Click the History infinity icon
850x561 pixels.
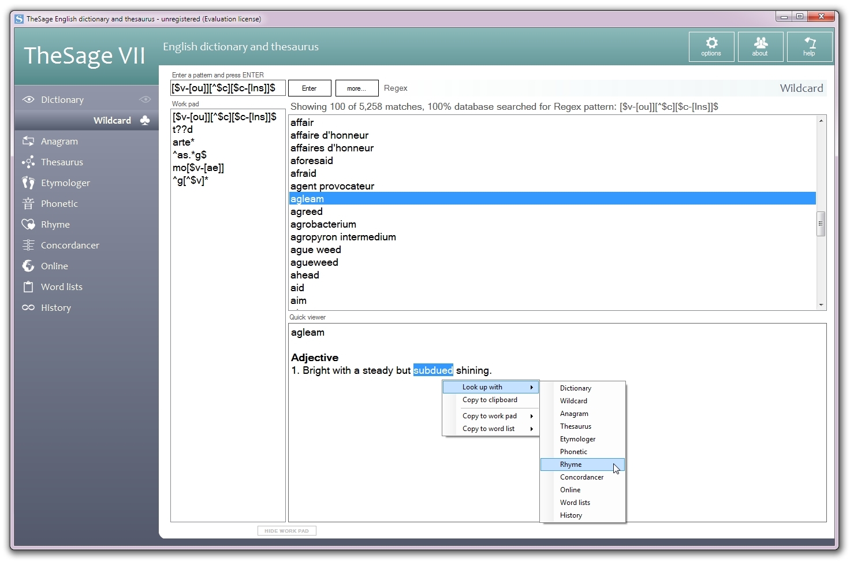click(28, 307)
